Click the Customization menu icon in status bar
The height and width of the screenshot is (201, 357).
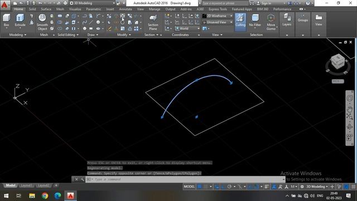pos(353,186)
